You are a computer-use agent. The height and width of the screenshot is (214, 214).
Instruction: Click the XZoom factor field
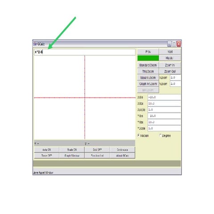tap(175, 78)
